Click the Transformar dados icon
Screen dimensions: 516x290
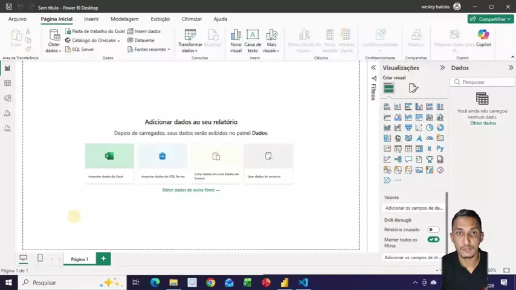pos(190,39)
